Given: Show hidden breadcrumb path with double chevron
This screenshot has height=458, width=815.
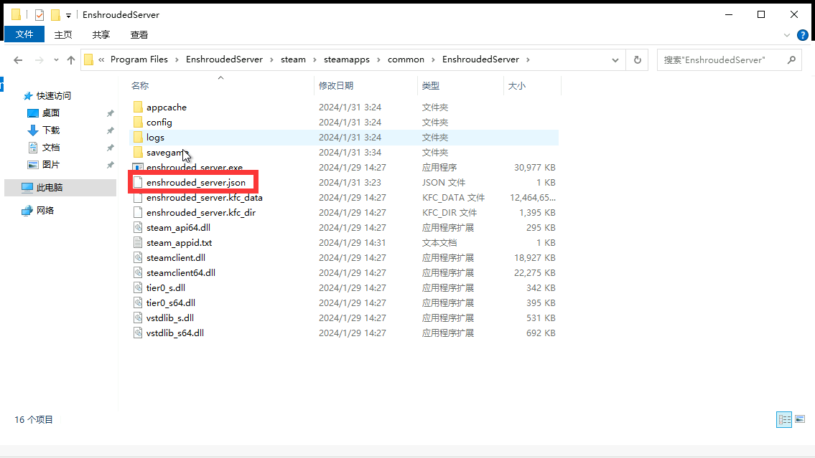Looking at the screenshot, I should click(101, 59).
